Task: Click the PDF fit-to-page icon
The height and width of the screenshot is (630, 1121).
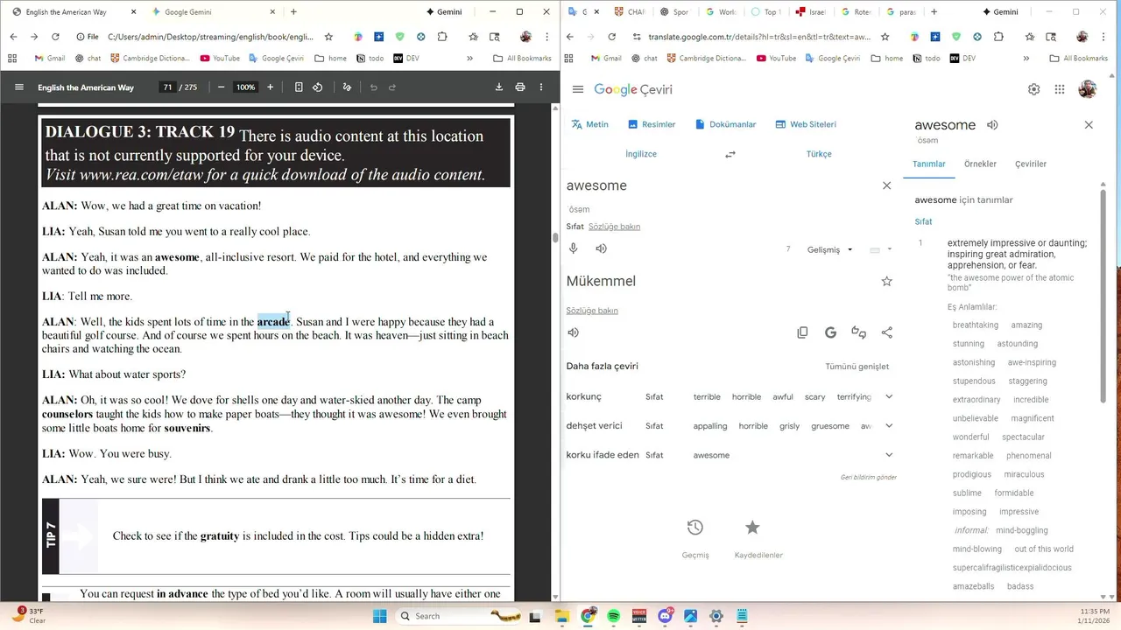Action: (299, 87)
